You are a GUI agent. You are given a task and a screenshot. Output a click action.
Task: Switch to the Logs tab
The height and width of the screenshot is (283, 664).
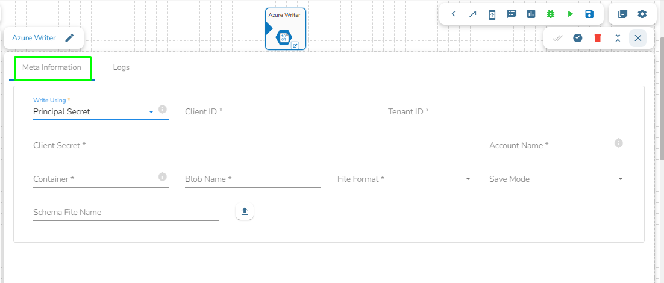pyautogui.click(x=121, y=67)
